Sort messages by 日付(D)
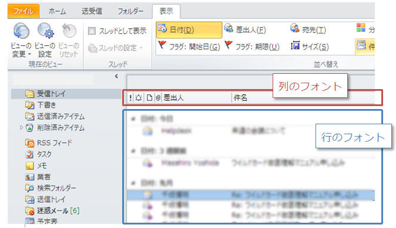396x228 pixels. (189, 30)
